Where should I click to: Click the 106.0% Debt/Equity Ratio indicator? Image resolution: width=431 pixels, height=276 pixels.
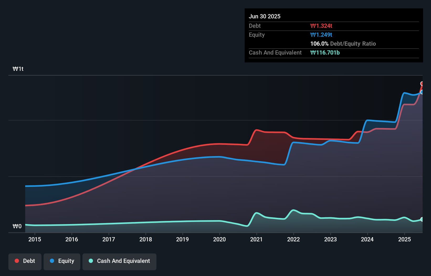point(319,44)
